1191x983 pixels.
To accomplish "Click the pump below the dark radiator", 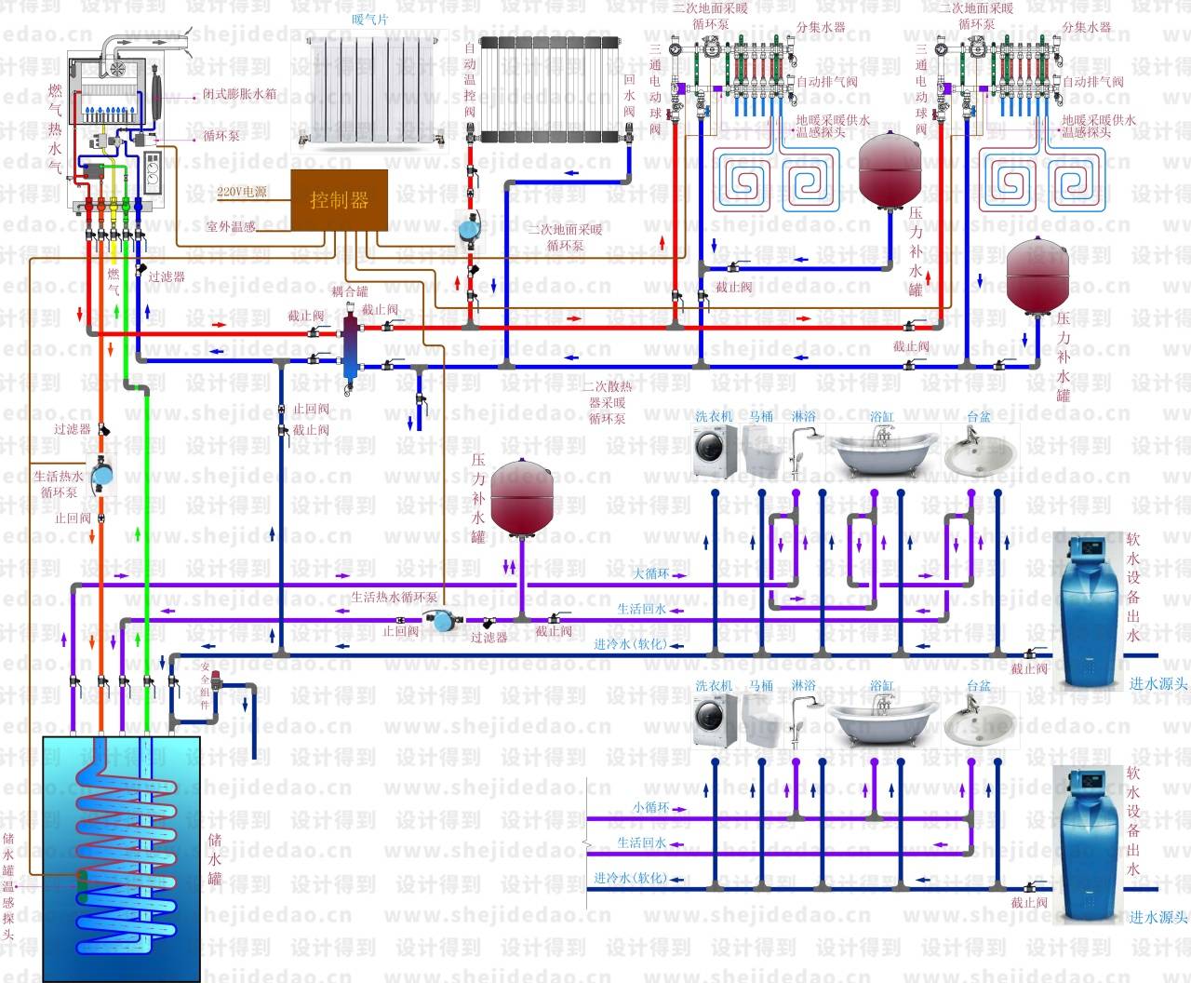I will click(x=471, y=227).
